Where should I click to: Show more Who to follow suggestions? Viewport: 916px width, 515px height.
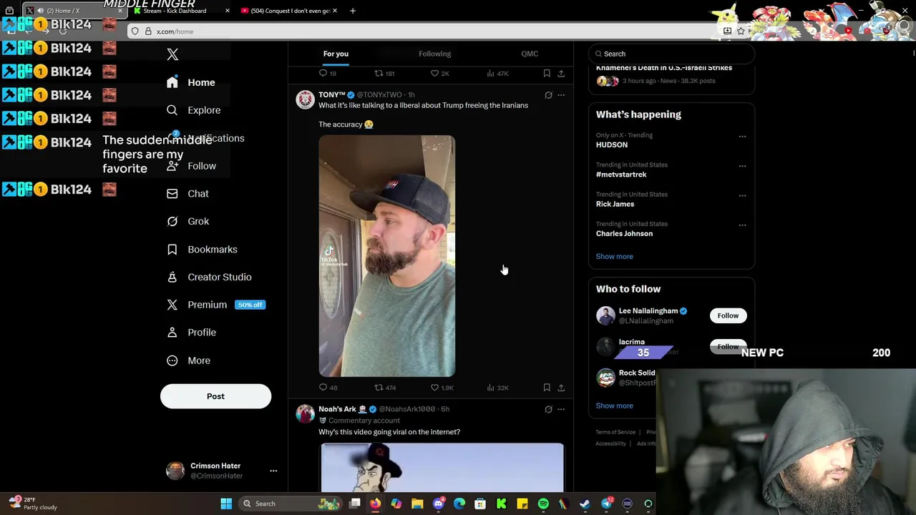click(x=614, y=406)
